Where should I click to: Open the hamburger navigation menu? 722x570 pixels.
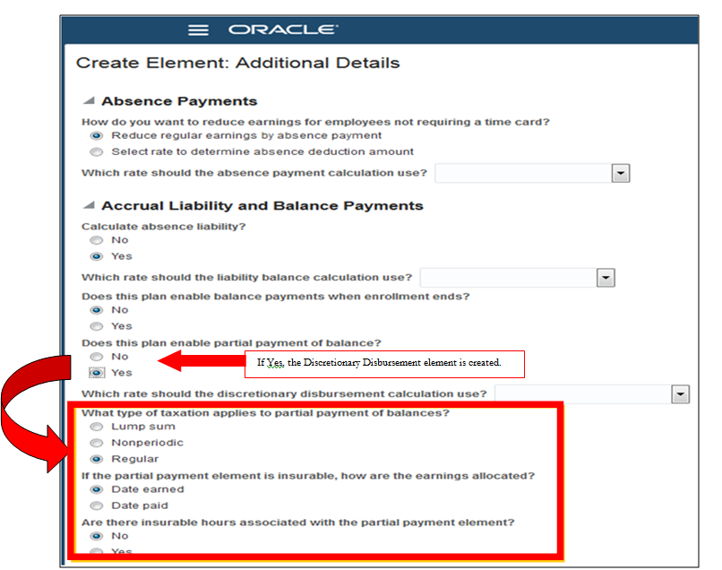pos(198,30)
